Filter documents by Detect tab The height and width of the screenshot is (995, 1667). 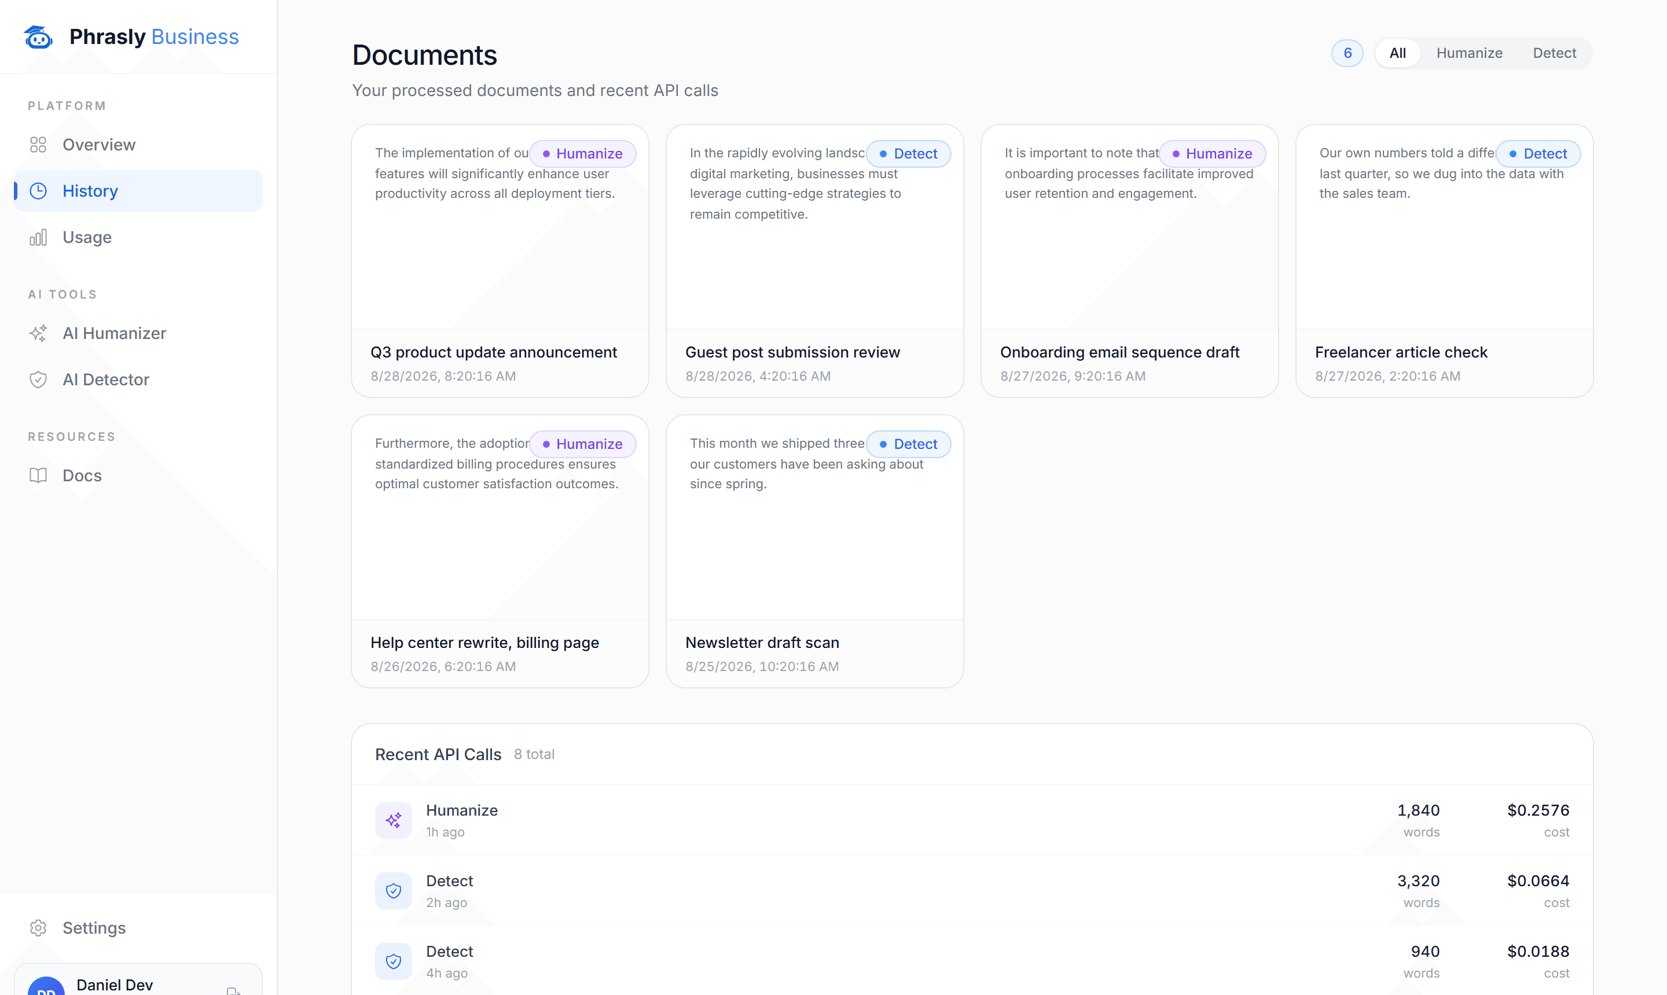tap(1554, 53)
